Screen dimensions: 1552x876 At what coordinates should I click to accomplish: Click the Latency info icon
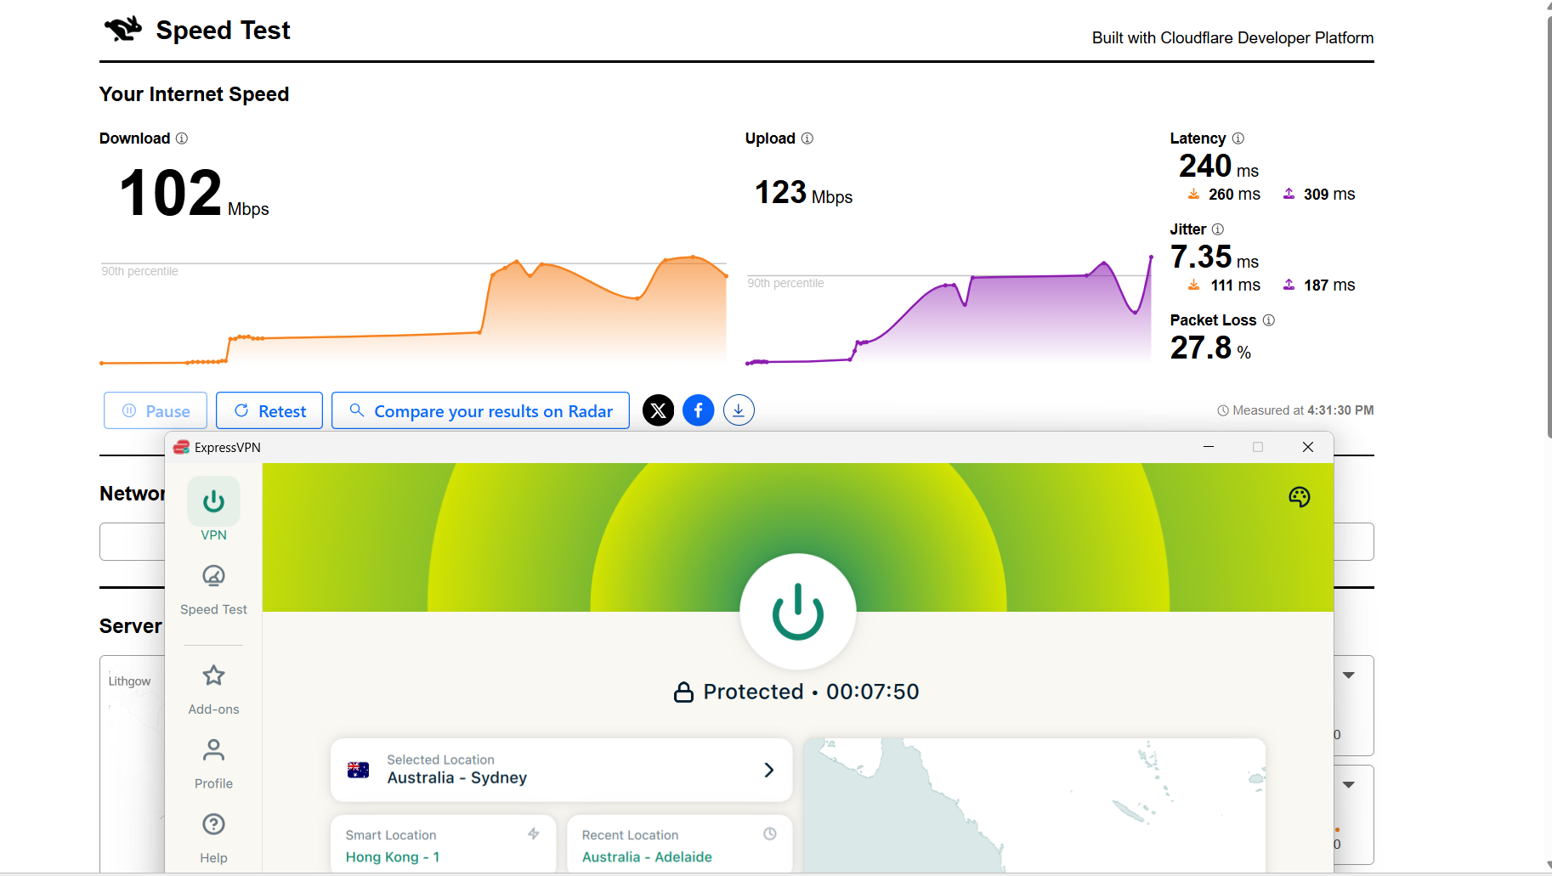(x=1238, y=138)
